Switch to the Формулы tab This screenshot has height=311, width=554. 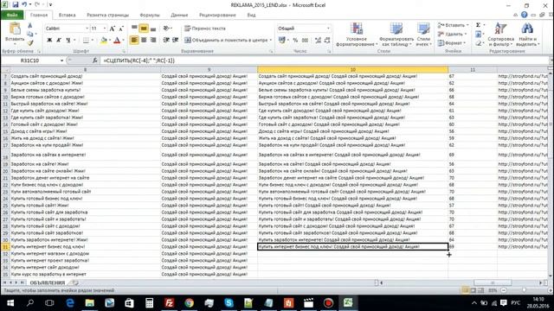150,16
